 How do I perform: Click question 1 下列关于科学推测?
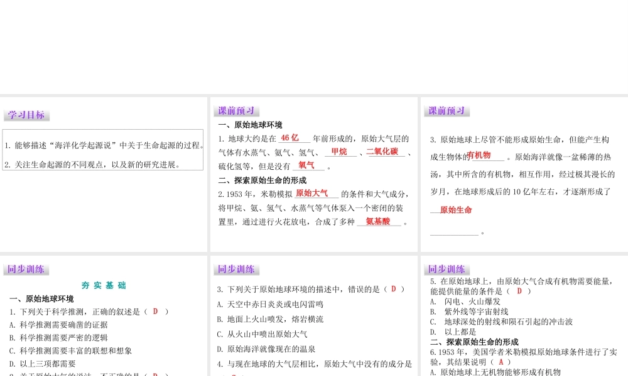coord(89,311)
